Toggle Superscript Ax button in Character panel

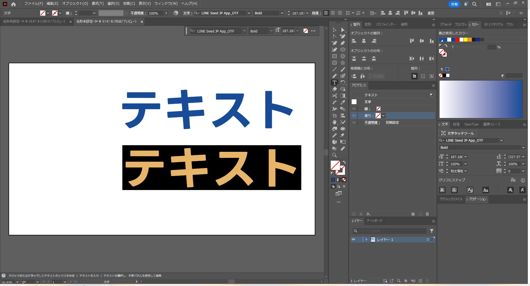pos(486,190)
